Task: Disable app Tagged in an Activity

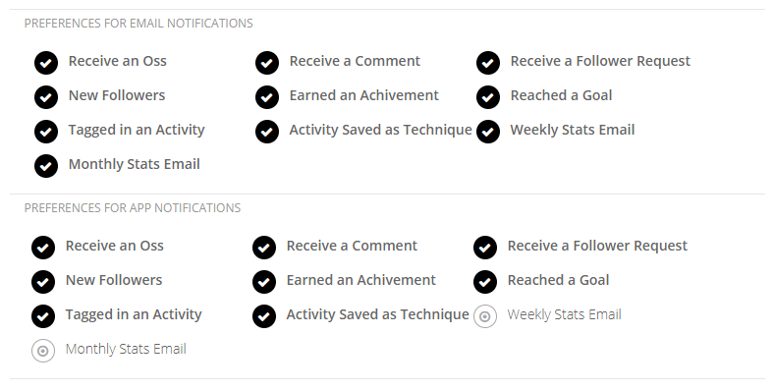Action: (x=43, y=316)
